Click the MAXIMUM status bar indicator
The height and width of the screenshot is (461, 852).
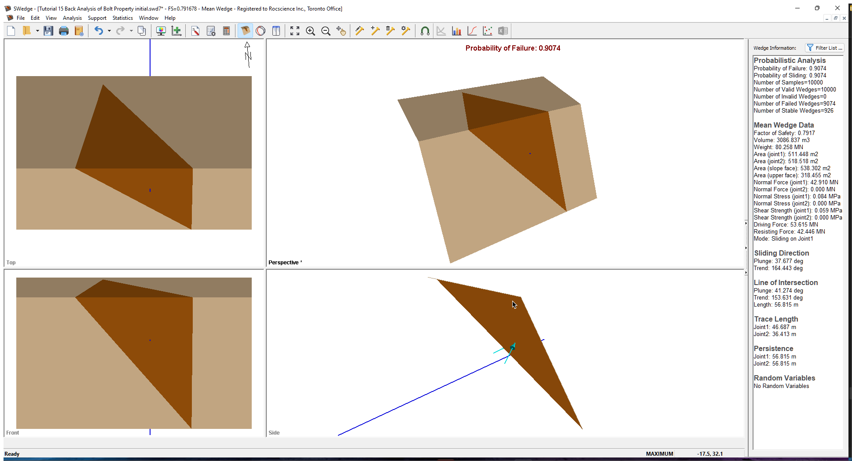pos(659,454)
